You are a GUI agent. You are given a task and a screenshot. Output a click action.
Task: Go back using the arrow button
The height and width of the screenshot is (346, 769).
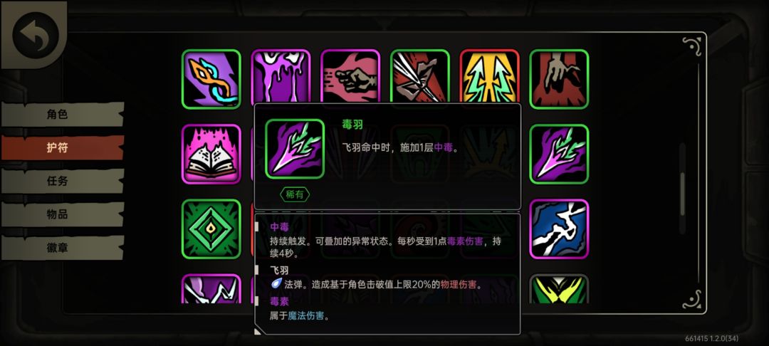tap(36, 35)
